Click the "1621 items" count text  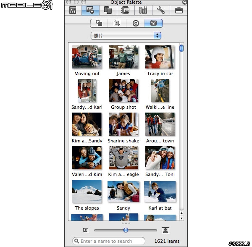[167, 241]
